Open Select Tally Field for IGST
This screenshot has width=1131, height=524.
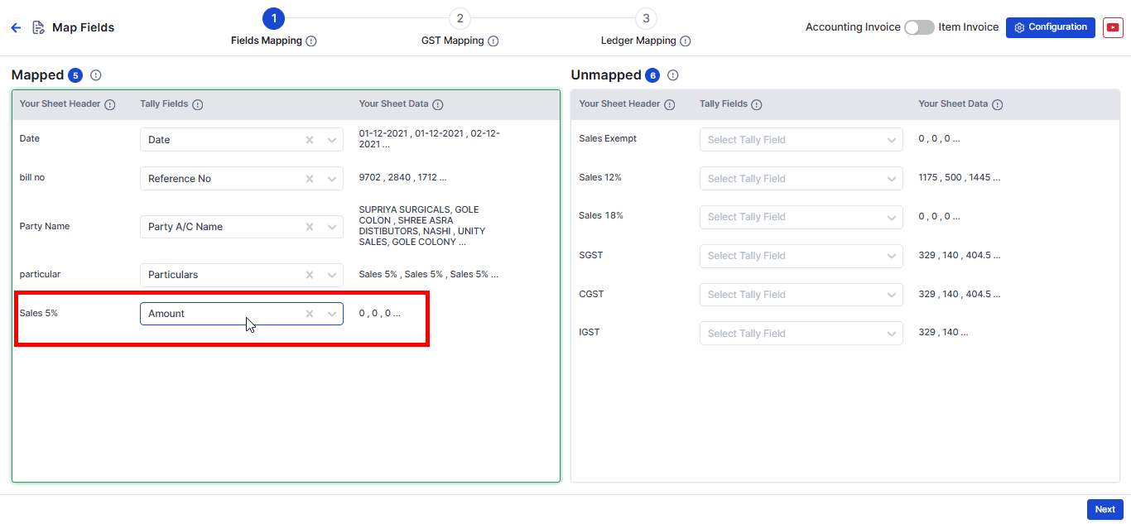(x=801, y=334)
